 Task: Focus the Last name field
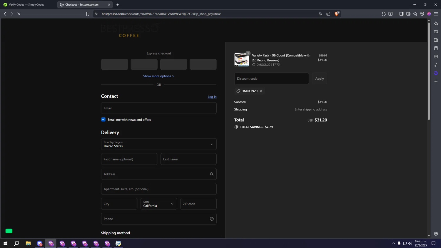(188, 159)
